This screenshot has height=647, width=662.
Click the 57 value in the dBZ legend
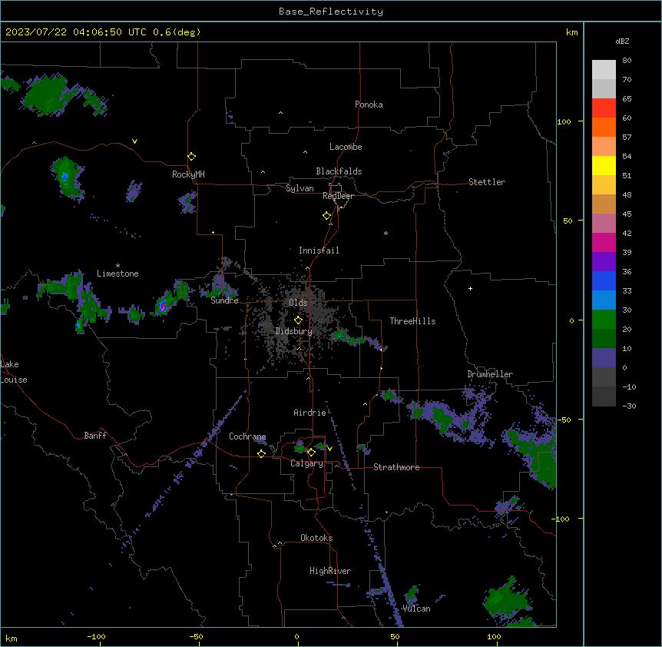click(x=627, y=138)
